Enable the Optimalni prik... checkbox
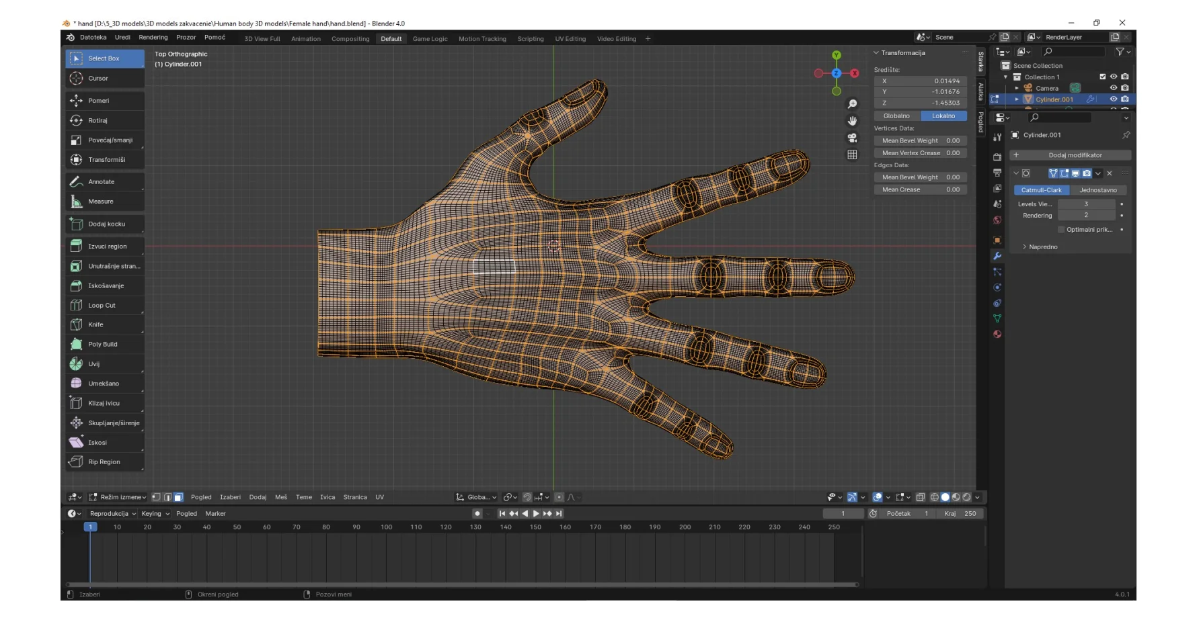This screenshot has height=618, width=1197. 1061,230
